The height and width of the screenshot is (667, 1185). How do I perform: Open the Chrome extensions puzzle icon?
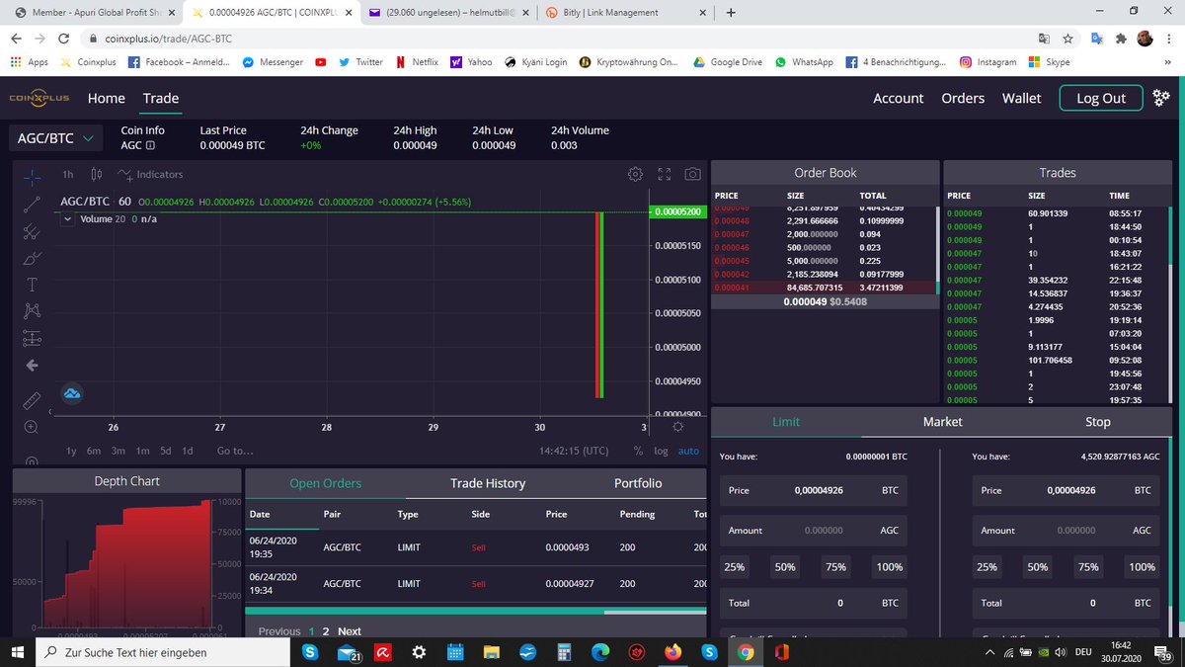click(1119, 39)
